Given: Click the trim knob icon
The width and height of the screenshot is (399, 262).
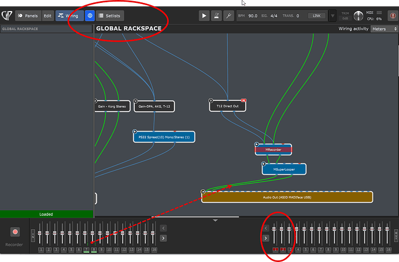Looking at the screenshot, I should (359, 16).
